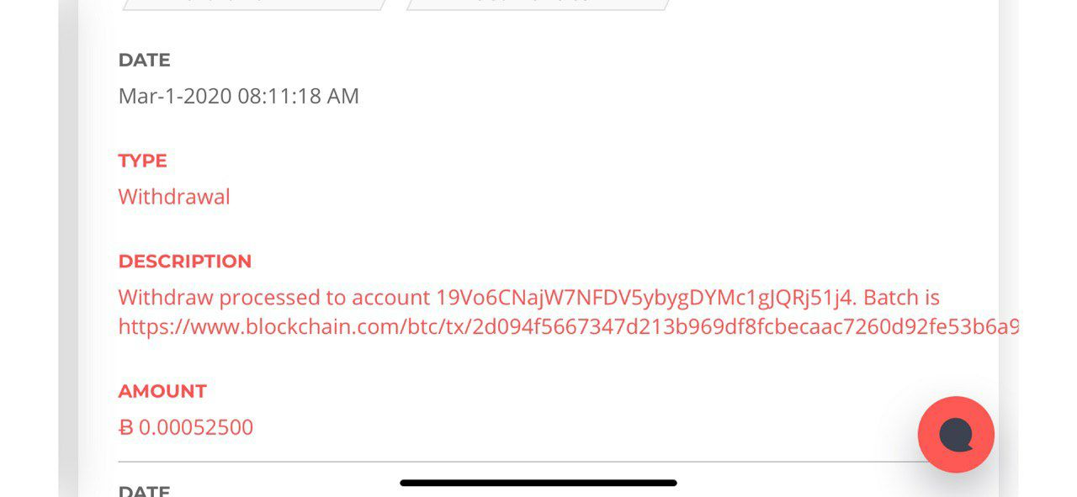Click the cut-off DATE heading at bottom
The image size is (1077, 497).
point(144,490)
